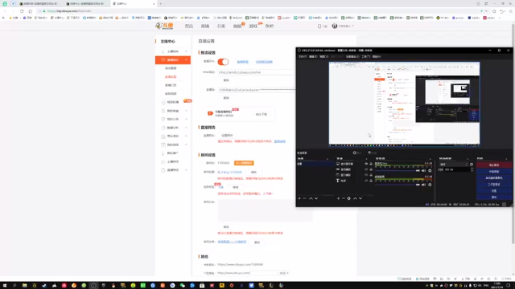Open the live tab in Douyu navigation

tap(205, 26)
